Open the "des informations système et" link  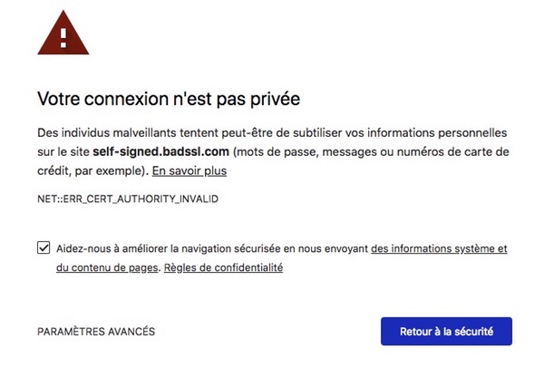pos(439,247)
